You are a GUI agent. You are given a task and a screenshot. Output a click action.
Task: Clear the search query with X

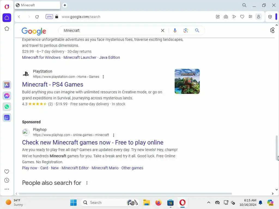coord(163,30)
